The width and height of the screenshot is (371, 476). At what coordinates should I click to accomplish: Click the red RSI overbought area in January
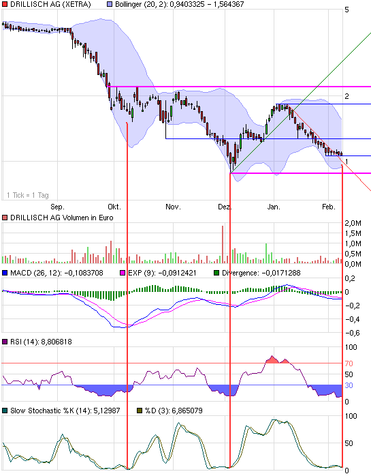[x=277, y=360]
